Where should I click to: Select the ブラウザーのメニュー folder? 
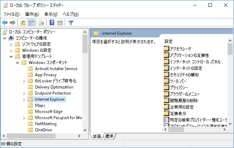coord(185,94)
